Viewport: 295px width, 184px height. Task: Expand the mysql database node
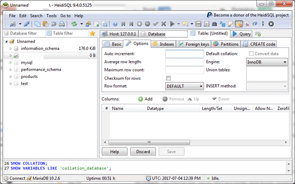[x=10, y=62]
